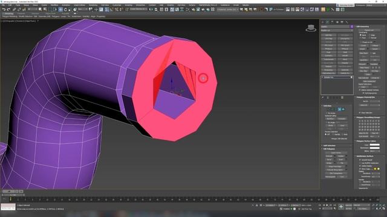Toggle the 3D Snaps button
387x217 pixels.
(x=106, y=10)
